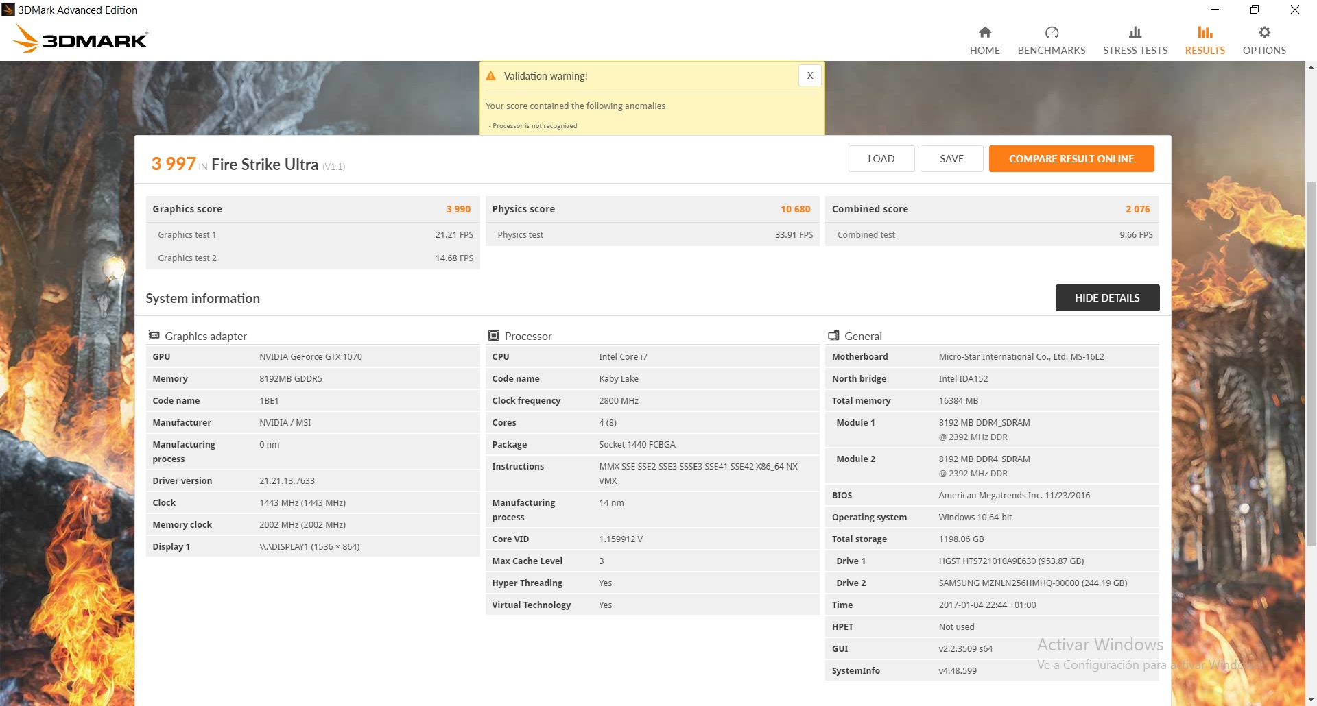Click 8192MB GDDR5 memory value
1317x706 pixels.
click(291, 378)
